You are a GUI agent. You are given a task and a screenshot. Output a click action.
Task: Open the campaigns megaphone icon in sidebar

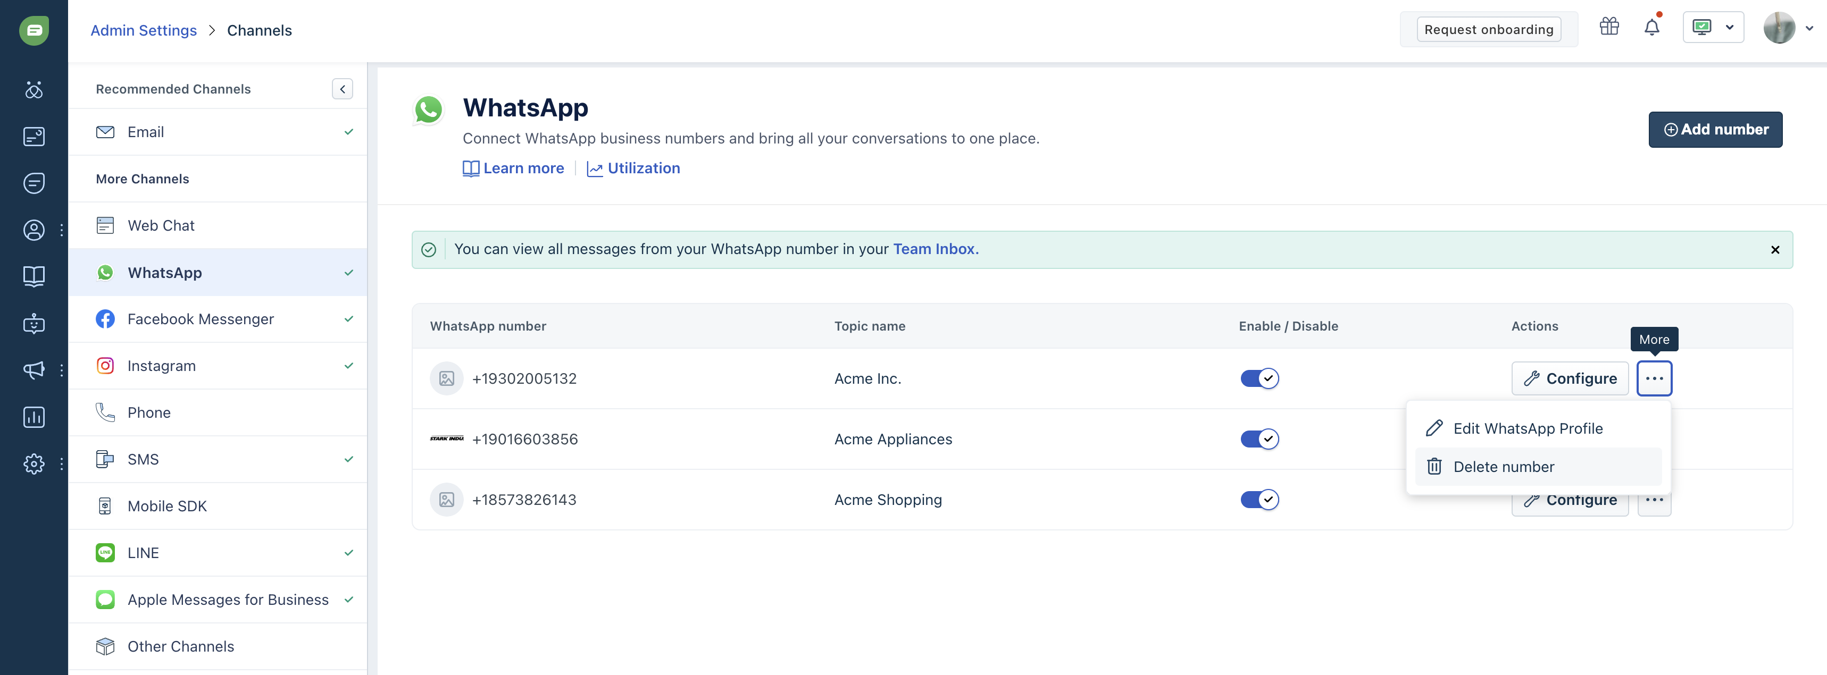(x=34, y=369)
